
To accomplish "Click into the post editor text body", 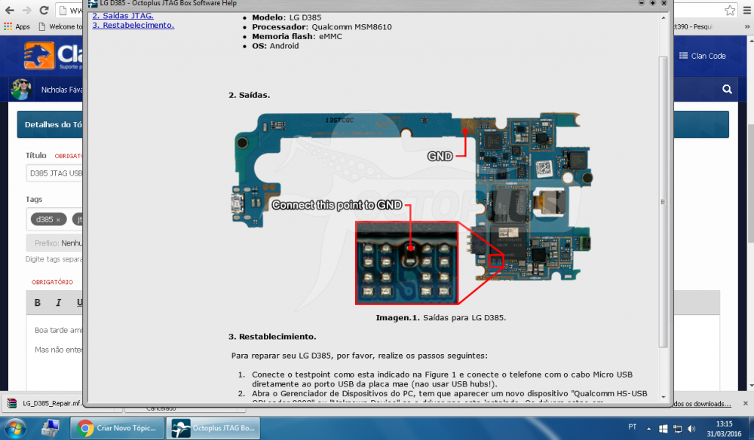I will click(54, 353).
